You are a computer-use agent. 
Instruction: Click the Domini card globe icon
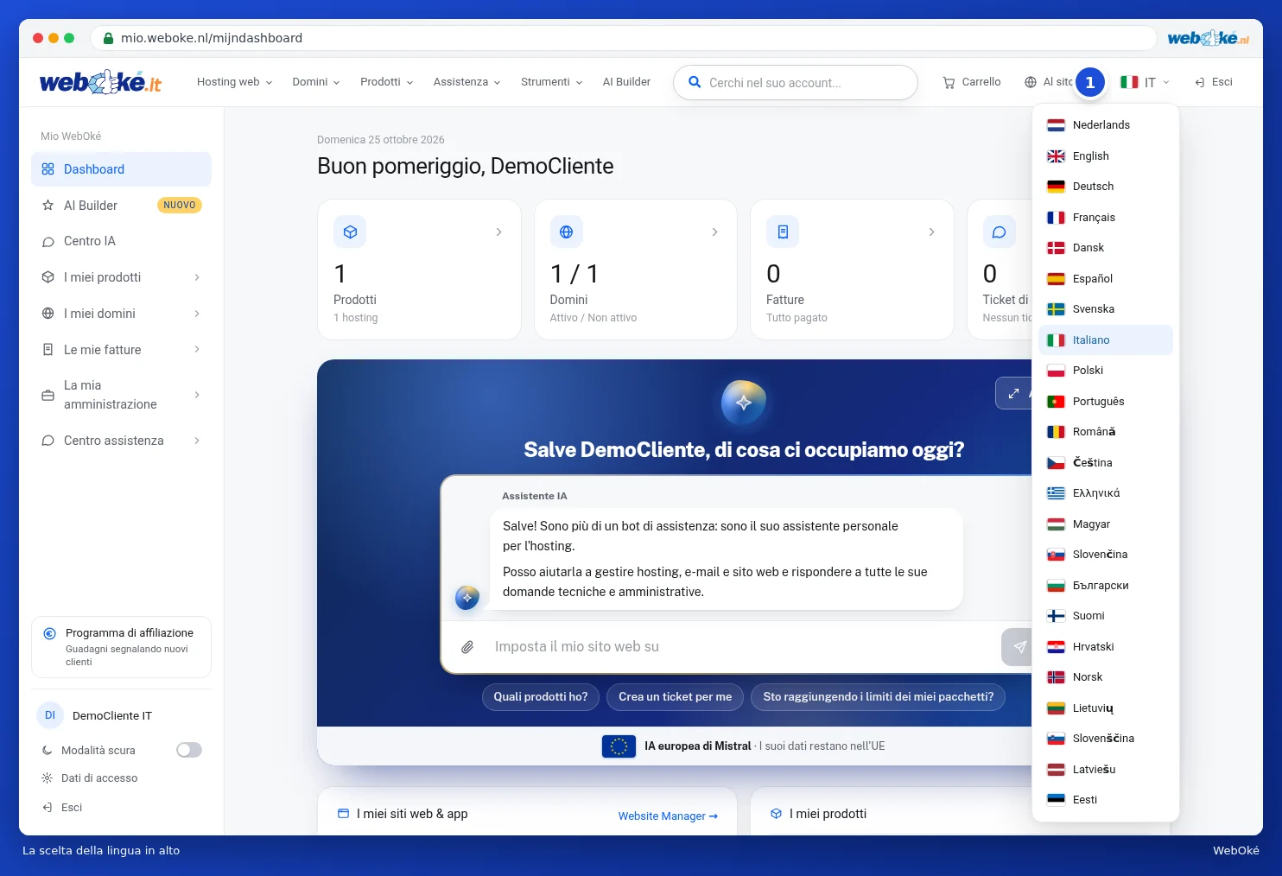tap(566, 232)
